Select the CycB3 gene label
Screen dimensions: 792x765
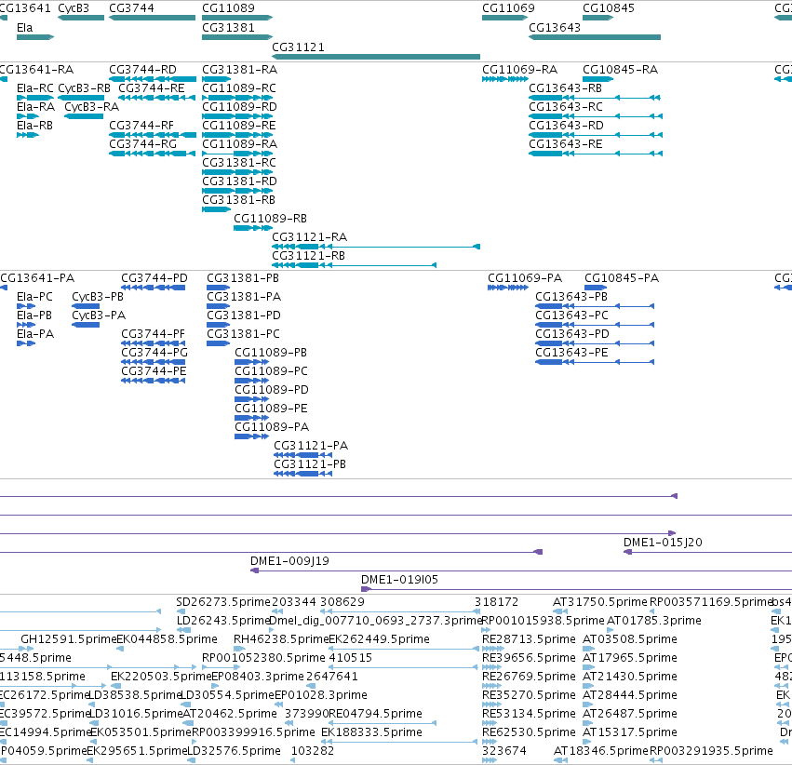click(74, 8)
